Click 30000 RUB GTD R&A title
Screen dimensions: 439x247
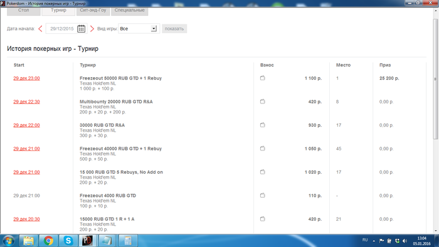click(102, 125)
